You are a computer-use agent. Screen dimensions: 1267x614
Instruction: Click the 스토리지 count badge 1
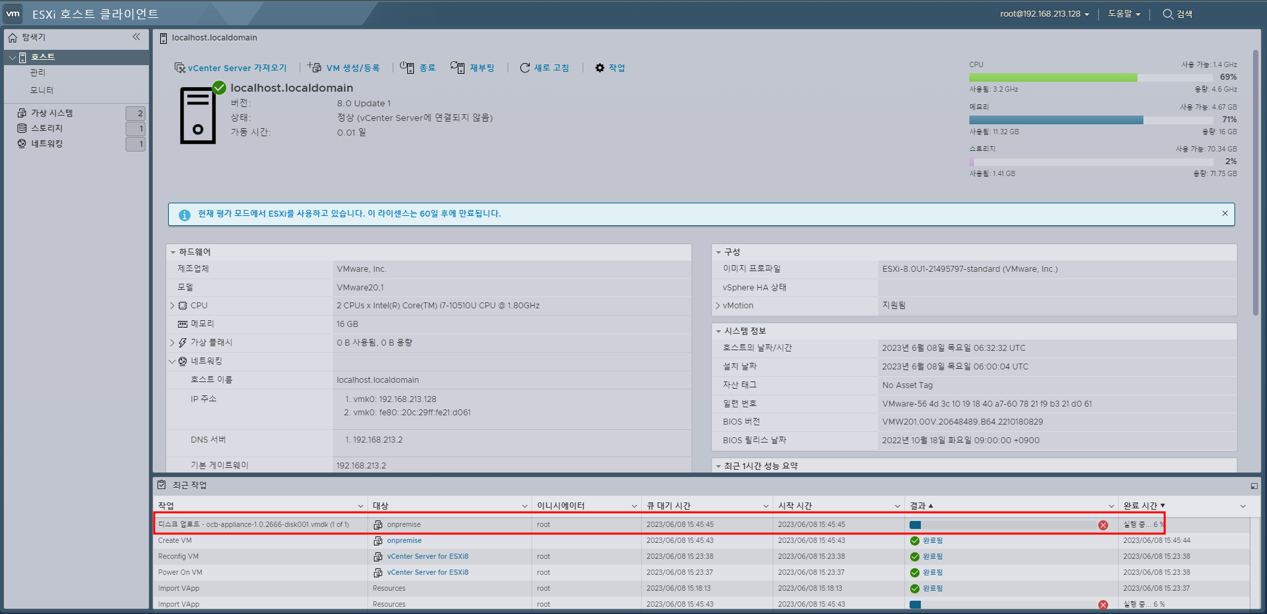[136, 128]
